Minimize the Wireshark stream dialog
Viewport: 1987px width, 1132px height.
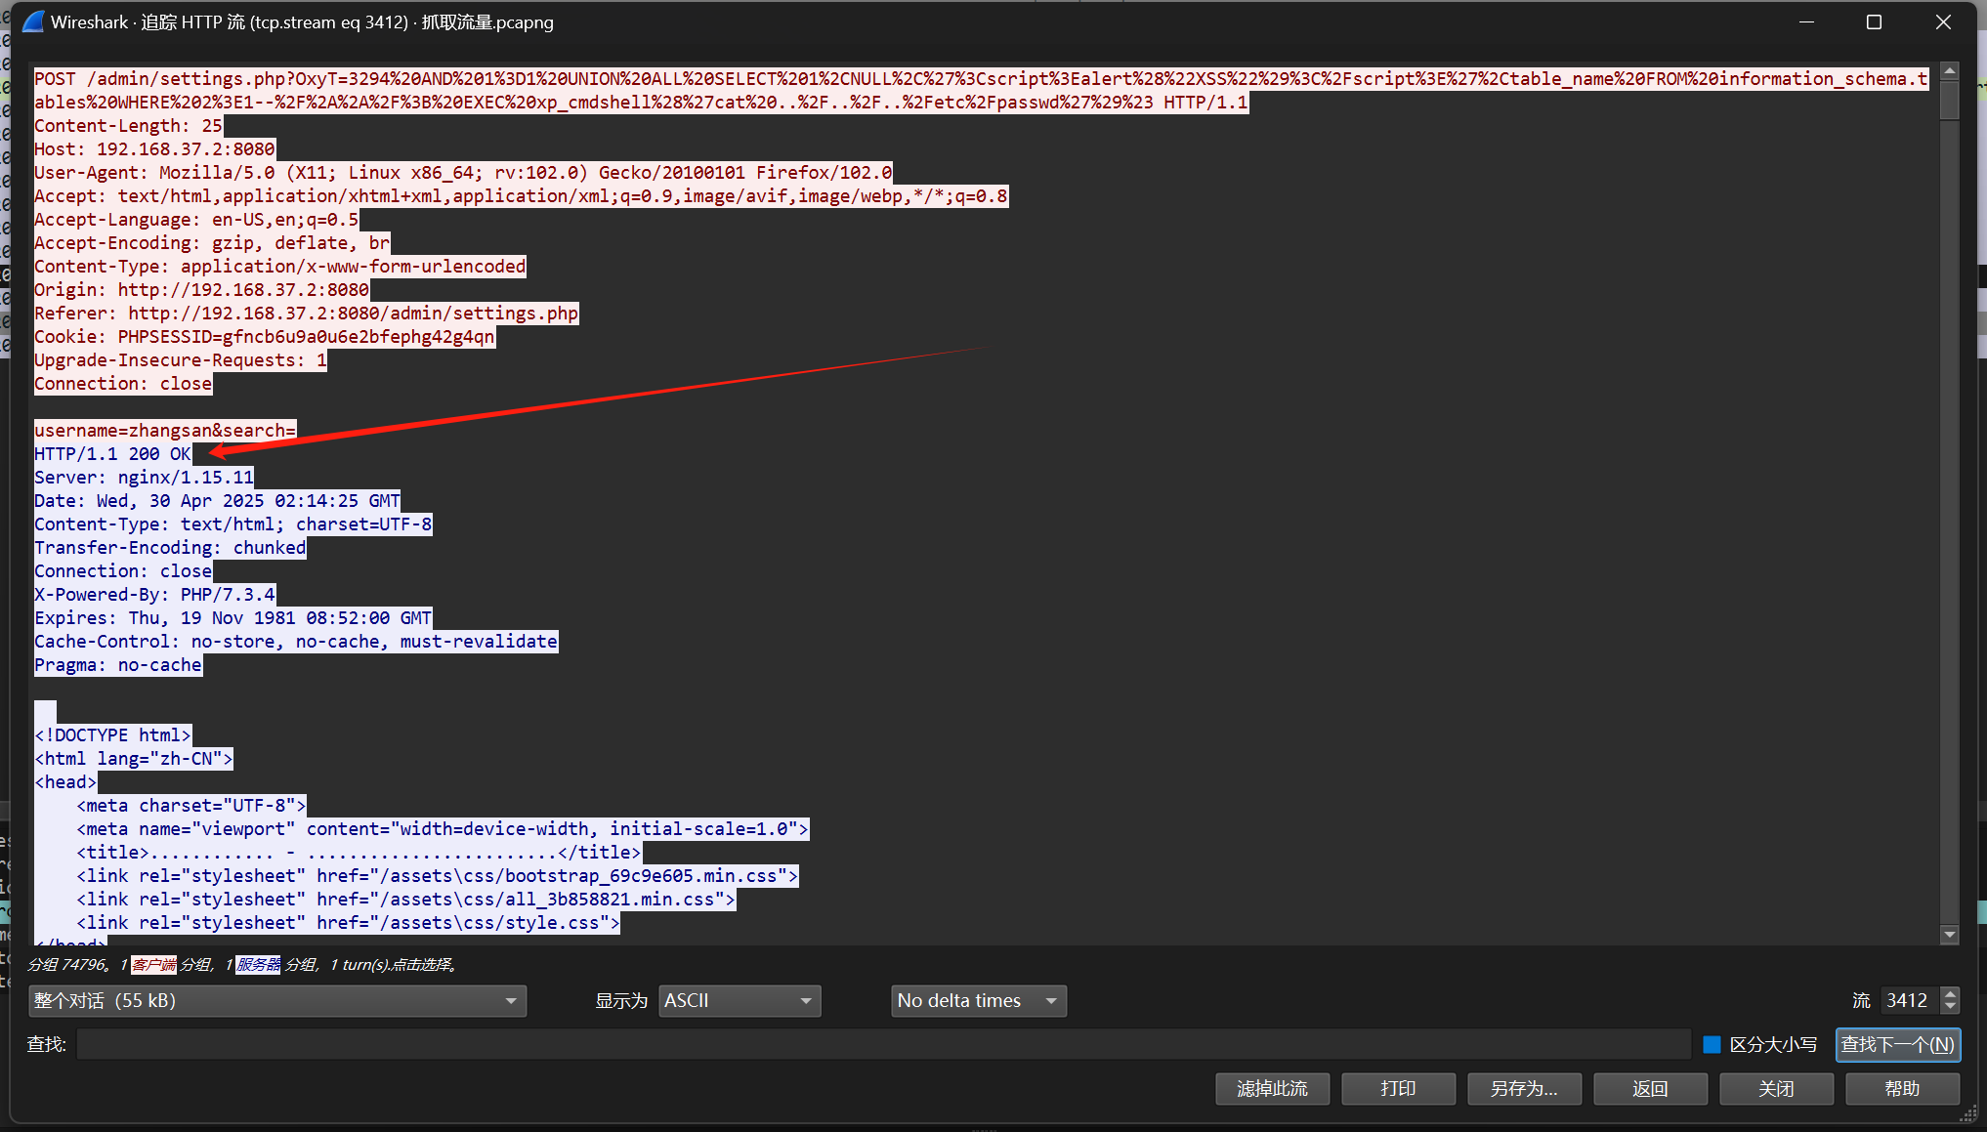1806,21
